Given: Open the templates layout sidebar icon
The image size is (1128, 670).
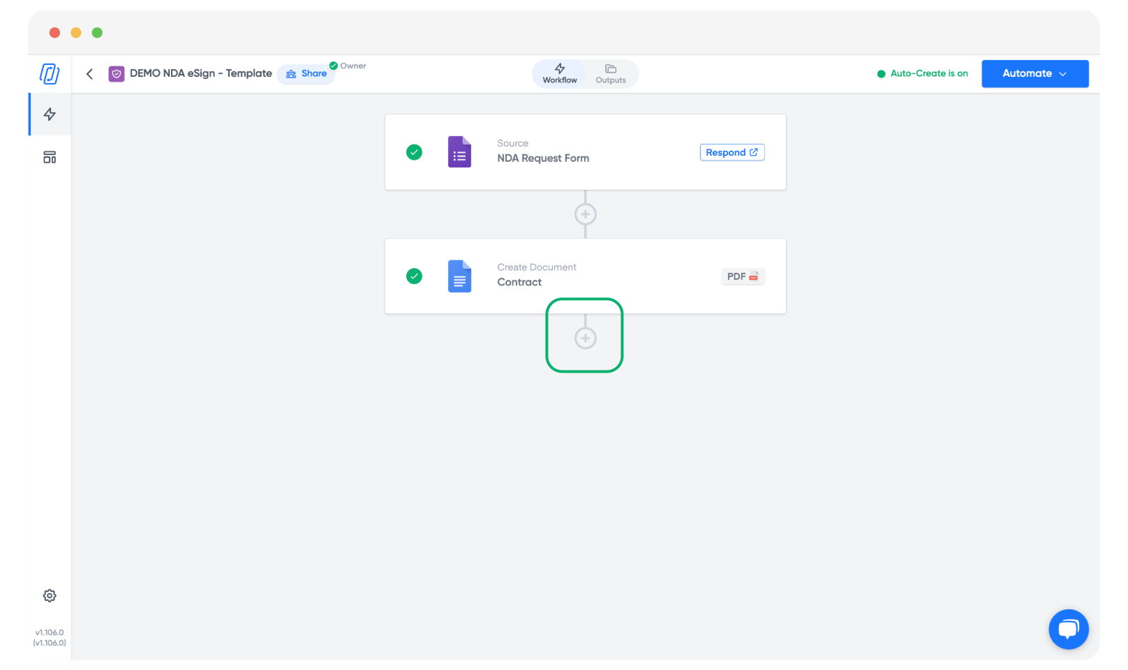Looking at the screenshot, I should 50,157.
